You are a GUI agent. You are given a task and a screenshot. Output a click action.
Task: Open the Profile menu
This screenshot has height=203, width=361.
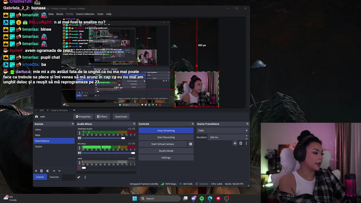coord(70,14)
